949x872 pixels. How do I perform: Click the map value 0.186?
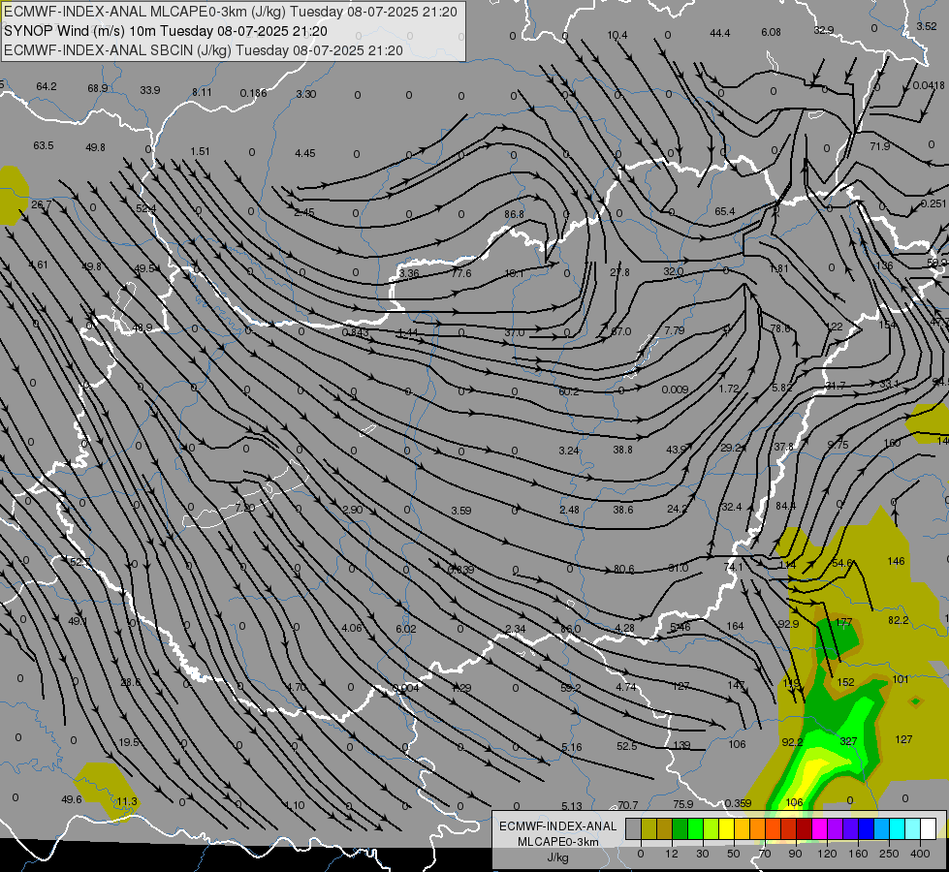253,93
